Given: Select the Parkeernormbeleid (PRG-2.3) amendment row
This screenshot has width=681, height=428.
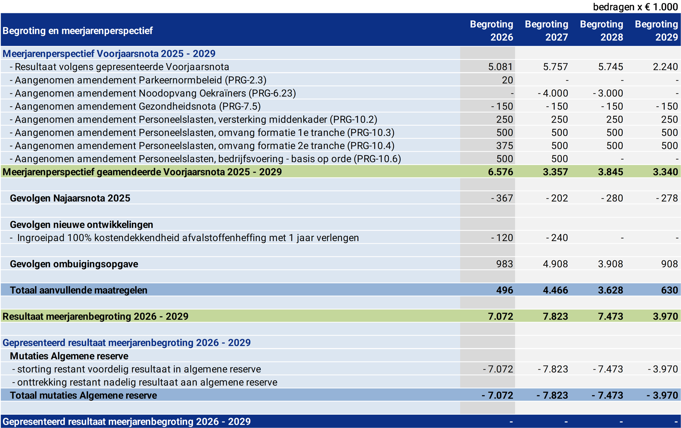Looking at the screenshot, I should pos(138,80).
